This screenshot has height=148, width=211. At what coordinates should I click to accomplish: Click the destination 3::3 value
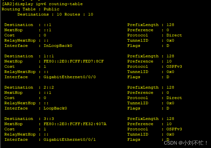point(49,119)
